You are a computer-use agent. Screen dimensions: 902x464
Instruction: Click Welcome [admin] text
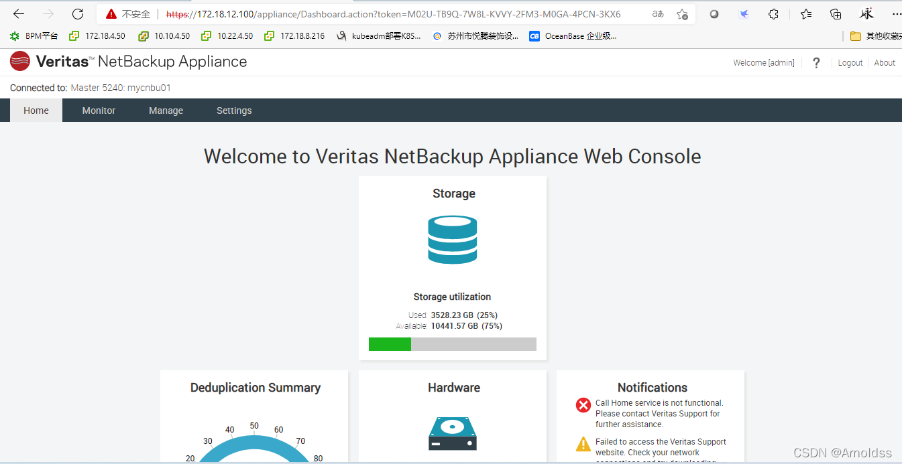pos(764,63)
